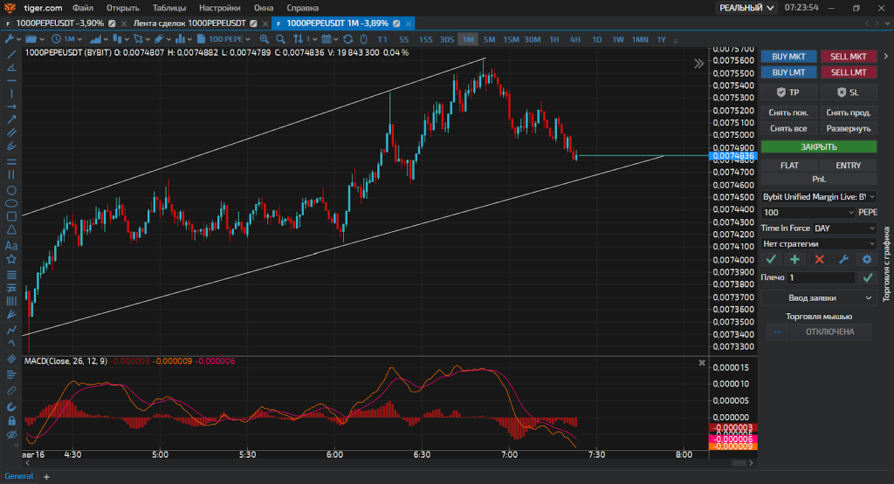The height and width of the screenshot is (484, 894).
Task: Open the Time In Force DAY dropdown
Action: coord(844,228)
